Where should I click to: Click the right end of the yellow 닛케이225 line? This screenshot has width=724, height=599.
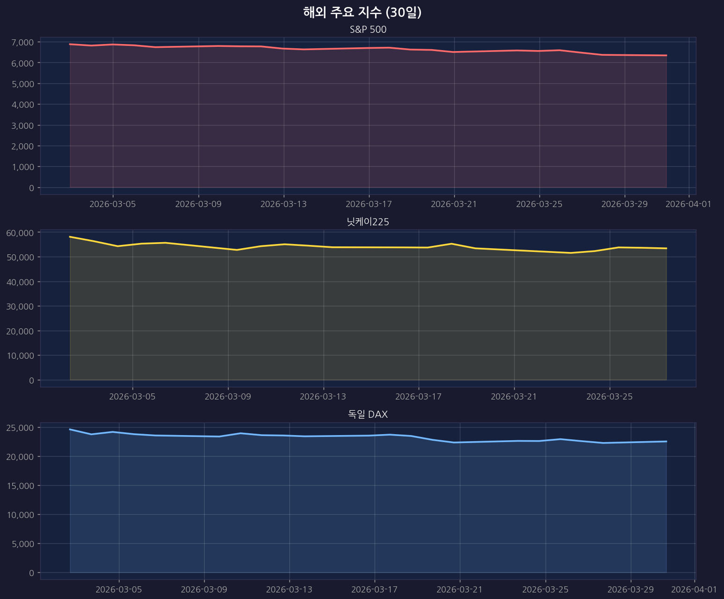click(666, 248)
